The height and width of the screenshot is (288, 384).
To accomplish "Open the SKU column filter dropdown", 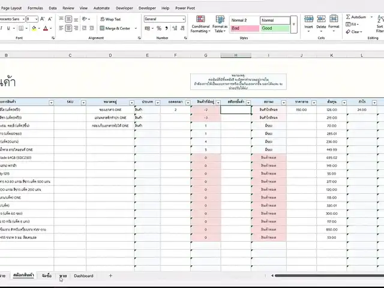I will click(x=83, y=103).
